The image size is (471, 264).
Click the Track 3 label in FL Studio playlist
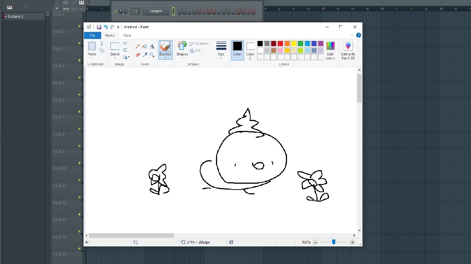[x=59, y=49]
